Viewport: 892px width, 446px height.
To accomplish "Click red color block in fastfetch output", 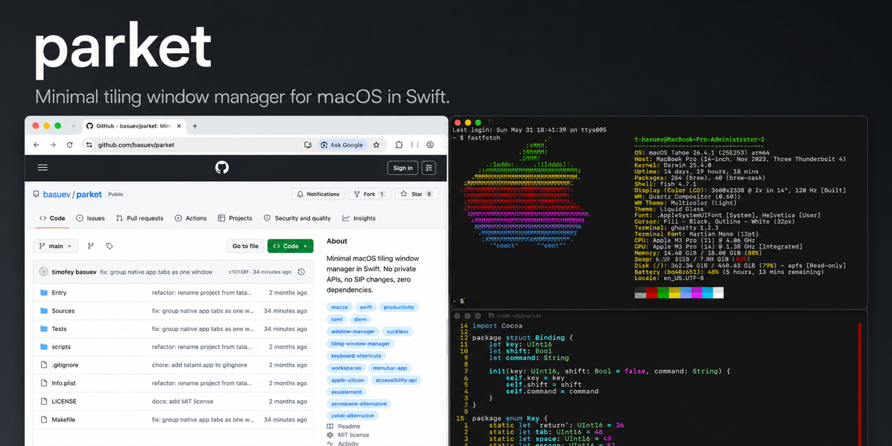I will (652, 293).
